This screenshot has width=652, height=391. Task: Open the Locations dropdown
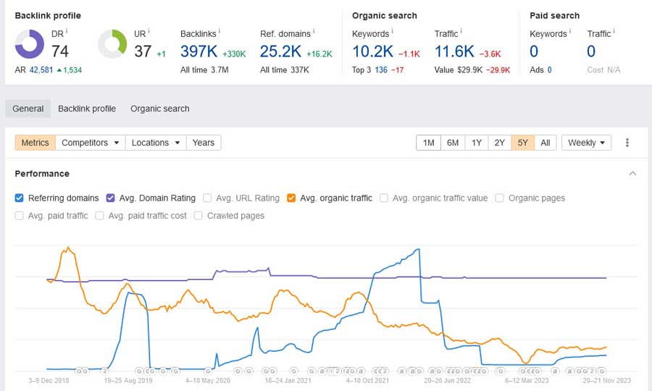click(156, 143)
